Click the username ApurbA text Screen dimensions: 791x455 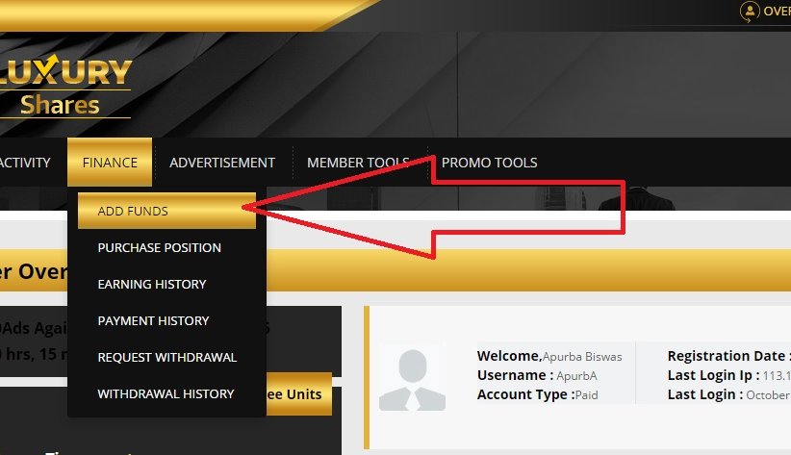[x=576, y=376]
